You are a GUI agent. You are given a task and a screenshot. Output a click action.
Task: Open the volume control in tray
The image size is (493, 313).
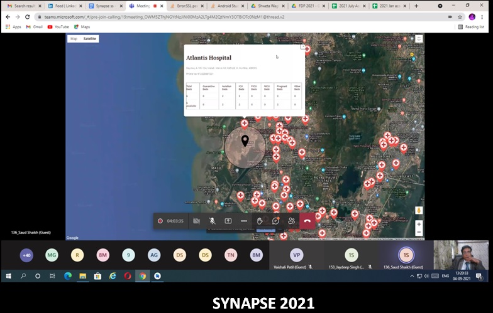point(426,276)
